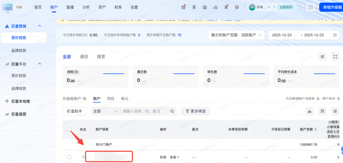The width and height of the screenshot is (343, 163).
Task: Switch to the 升级版账户 tab
Action: (x=72, y=99)
